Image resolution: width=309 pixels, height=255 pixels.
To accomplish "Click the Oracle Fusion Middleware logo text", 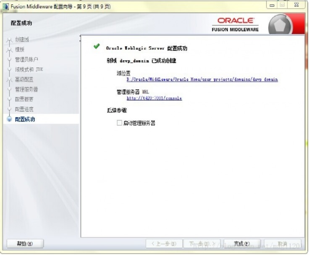I will pyautogui.click(x=235, y=25).
